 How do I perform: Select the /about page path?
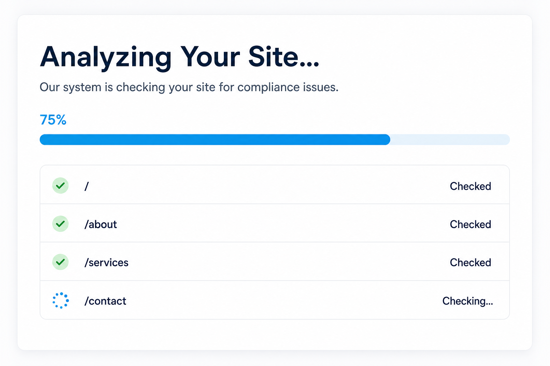[x=101, y=224]
